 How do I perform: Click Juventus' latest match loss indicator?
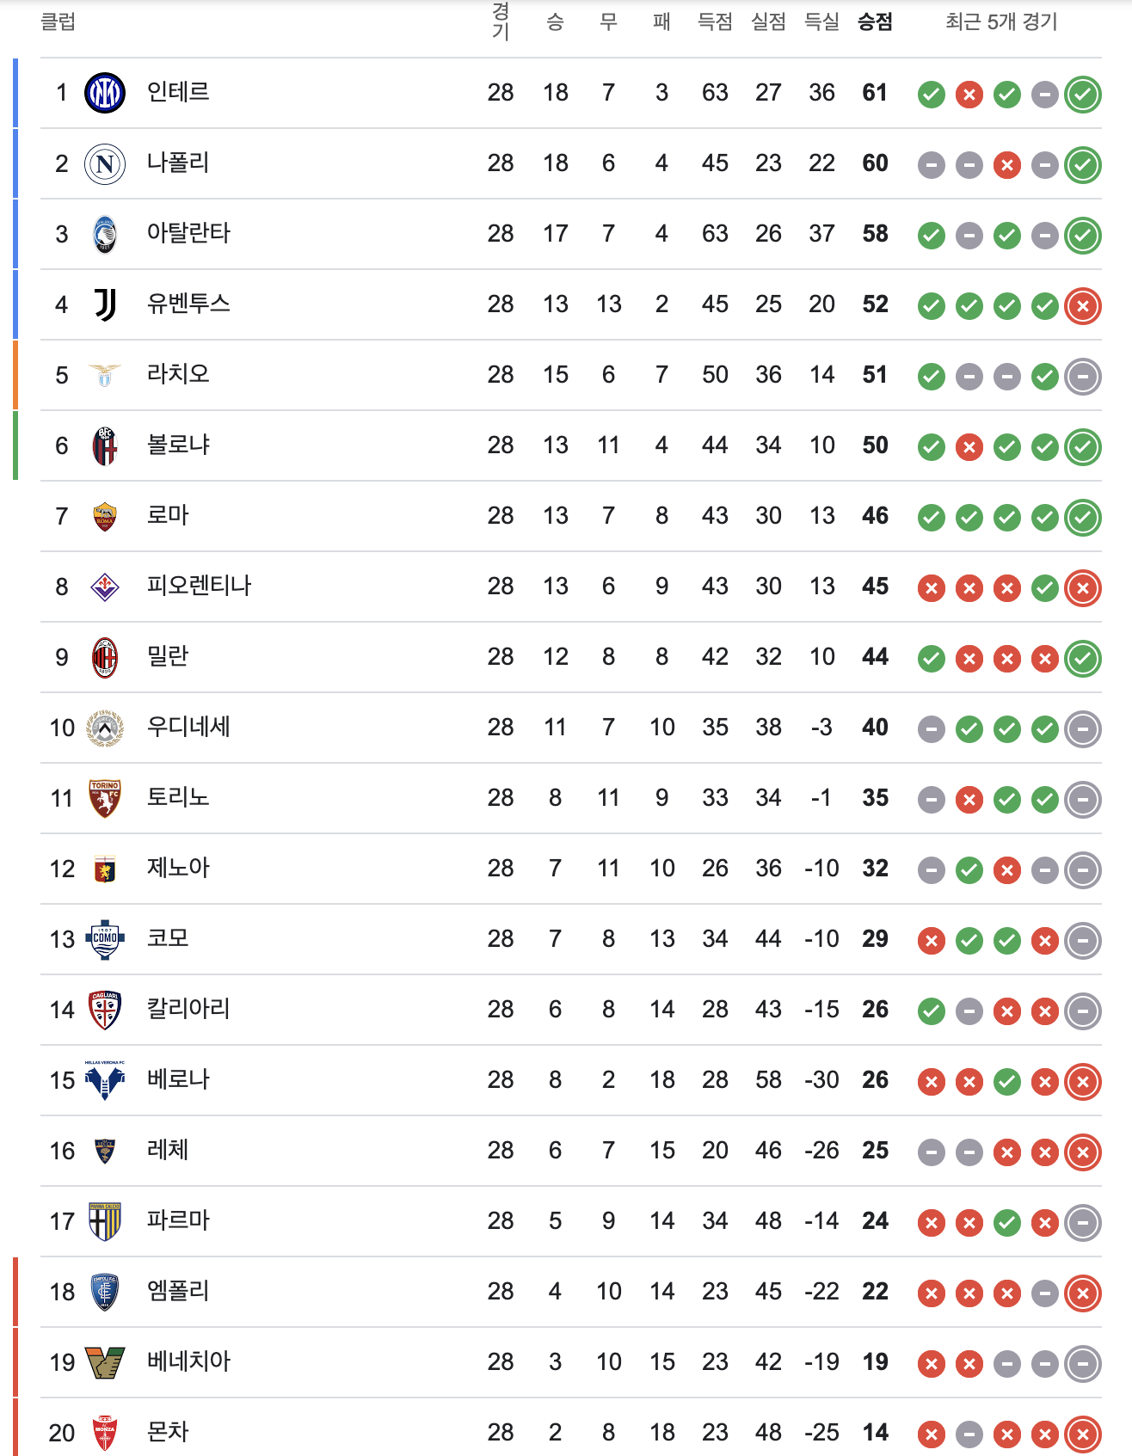click(x=1083, y=305)
